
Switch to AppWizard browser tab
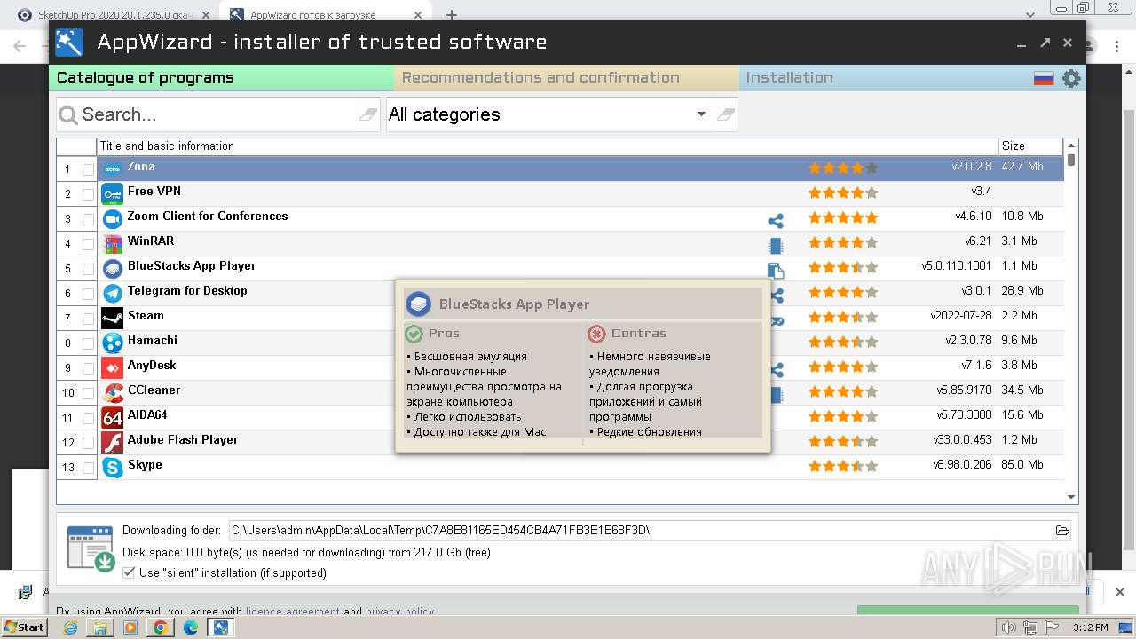click(325, 15)
